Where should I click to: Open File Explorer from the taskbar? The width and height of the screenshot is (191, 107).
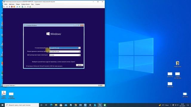56,105
